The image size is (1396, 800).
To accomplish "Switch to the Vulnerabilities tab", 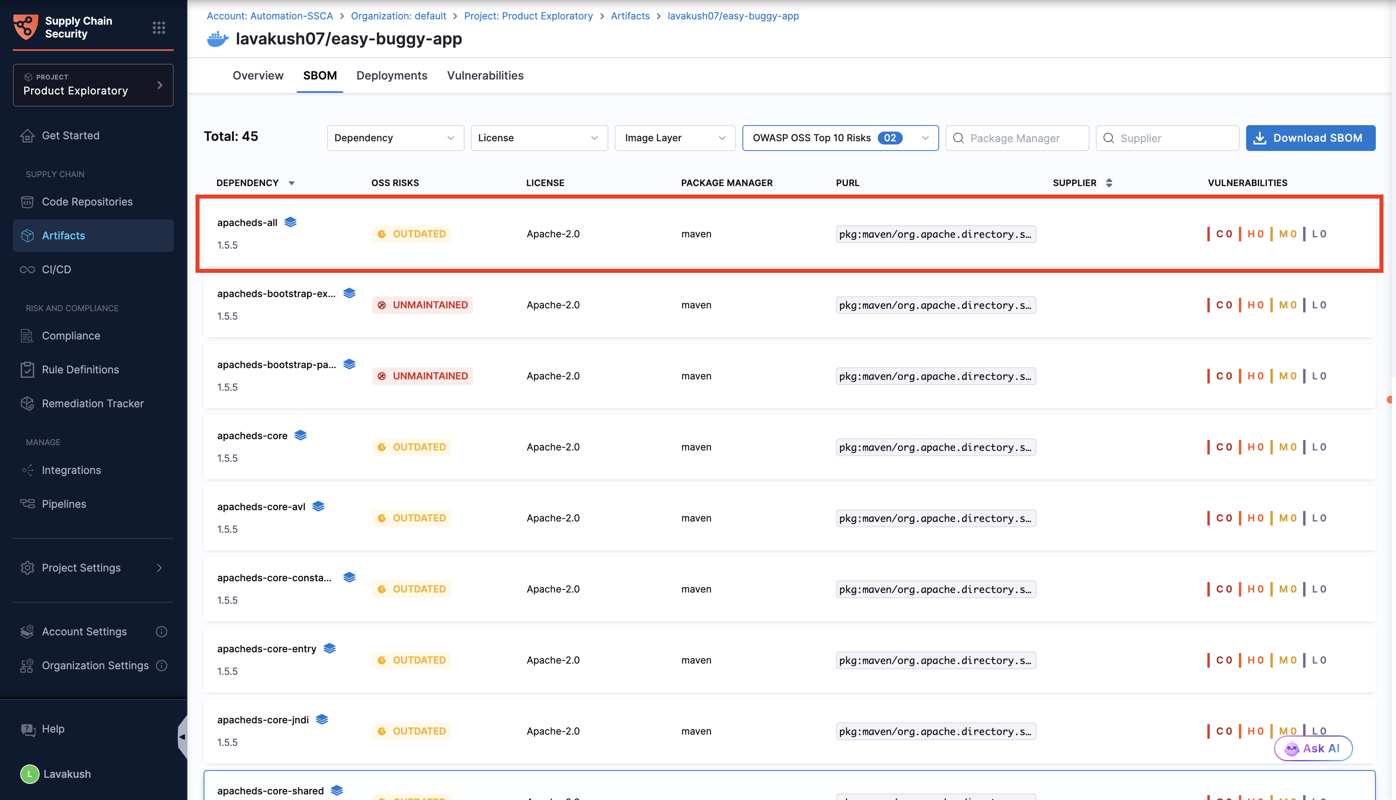I will click(x=485, y=75).
